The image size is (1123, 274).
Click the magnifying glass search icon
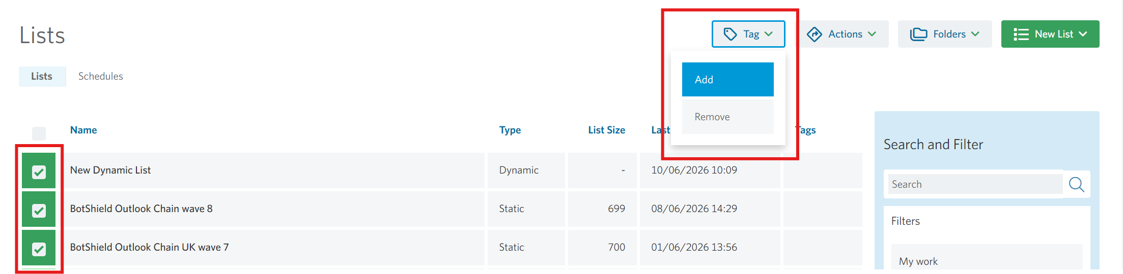[x=1076, y=184]
